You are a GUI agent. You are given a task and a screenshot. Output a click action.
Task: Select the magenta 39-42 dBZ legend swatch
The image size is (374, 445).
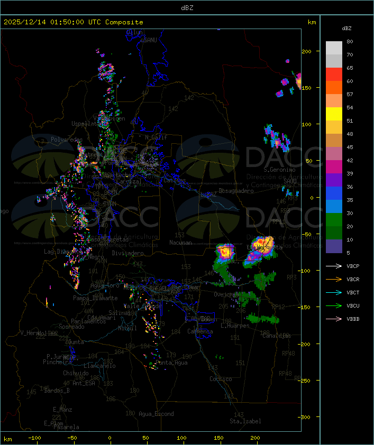tap(334, 167)
